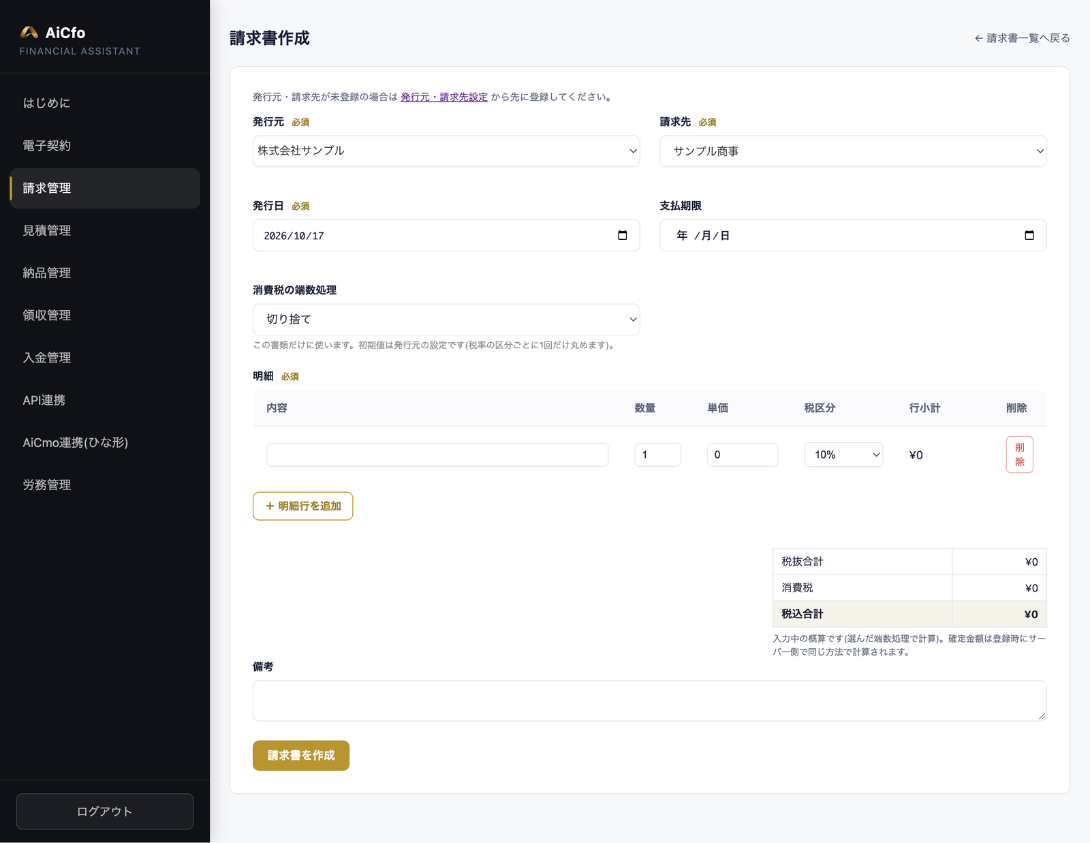Image resolution: width=1090 pixels, height=843 pixels.
Task: Focus the 備考 textarea
Action: (x=649, y=701)
